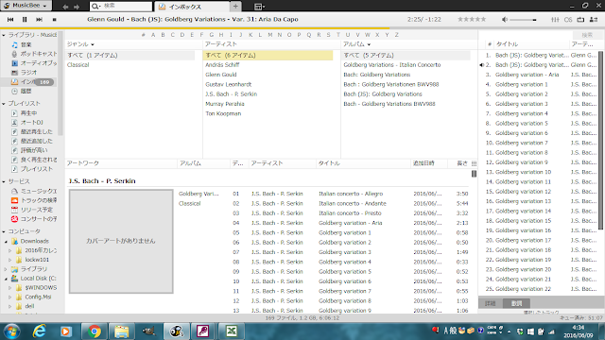Image resolution: width=605 pixels, height=340 pixels.
Task: Collapse the ライブラリ sidebar section
Action: click(x=4, y=35)
